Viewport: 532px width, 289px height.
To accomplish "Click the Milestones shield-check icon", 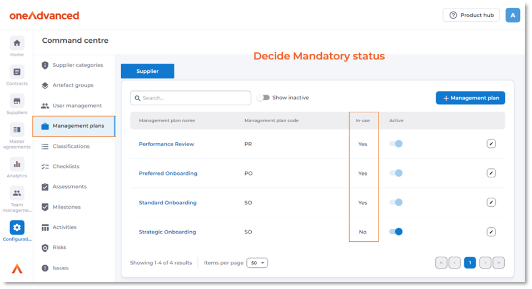I will (x=45, y=207).
